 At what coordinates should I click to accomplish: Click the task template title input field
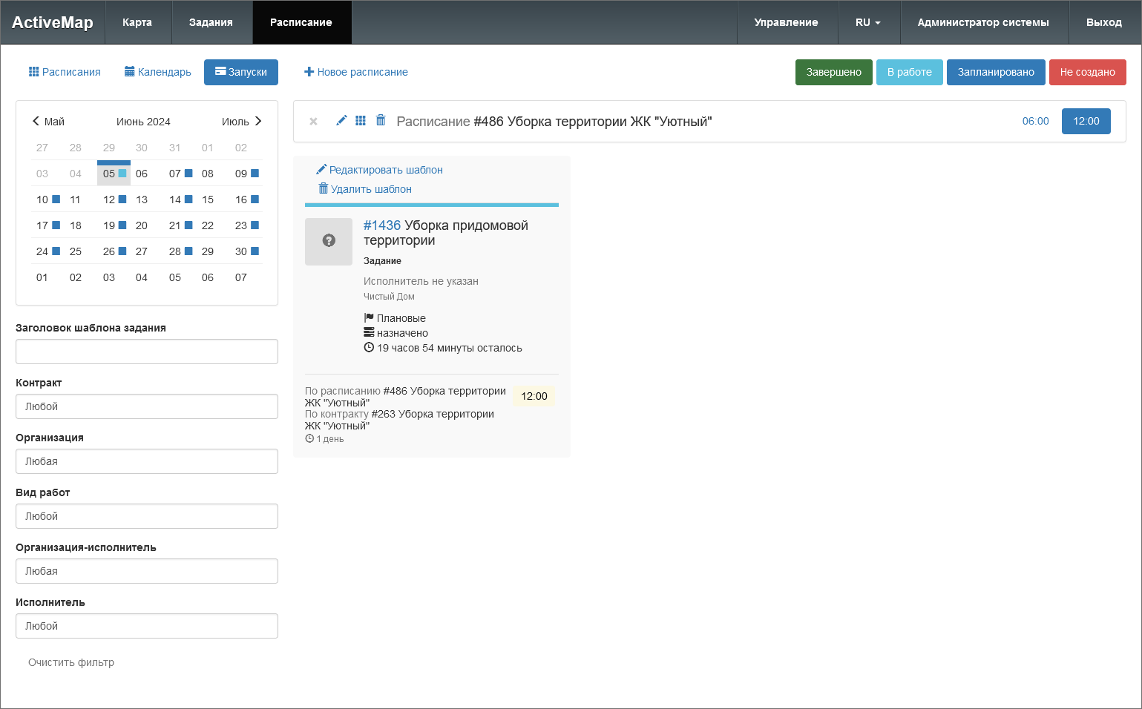tap(147, 352)
